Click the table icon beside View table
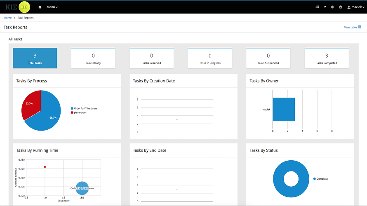Screen dimensions: 367x206 pos(360,27)
